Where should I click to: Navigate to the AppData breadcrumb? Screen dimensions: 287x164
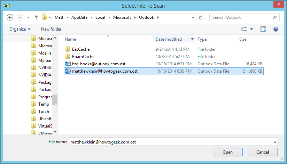(x=79, y=17)
